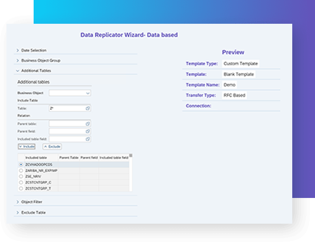Click the Parent field column header
This screenshot has width=315, height=242.
pyautogui.click(x=89, y=157)
